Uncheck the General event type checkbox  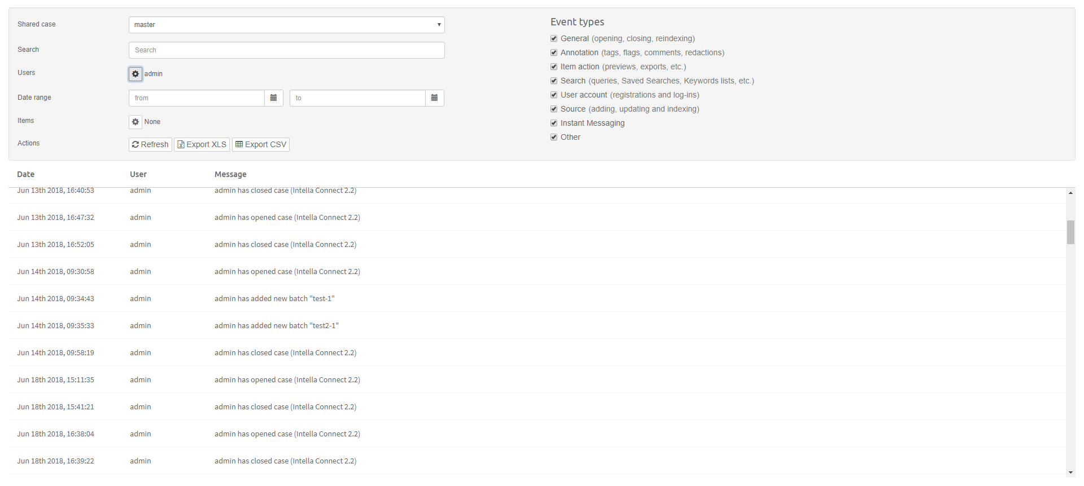[554, 39]
